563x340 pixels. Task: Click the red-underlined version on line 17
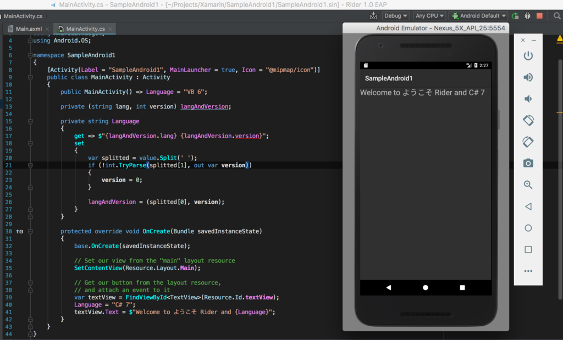(247, 136)
